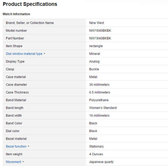The image size is (168, 167).
Task: Open the Bezel function link
Action: coord(16,146)
